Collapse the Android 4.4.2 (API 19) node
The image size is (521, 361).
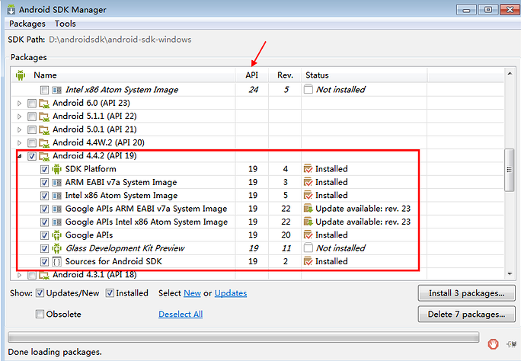(x=20, y=156)
